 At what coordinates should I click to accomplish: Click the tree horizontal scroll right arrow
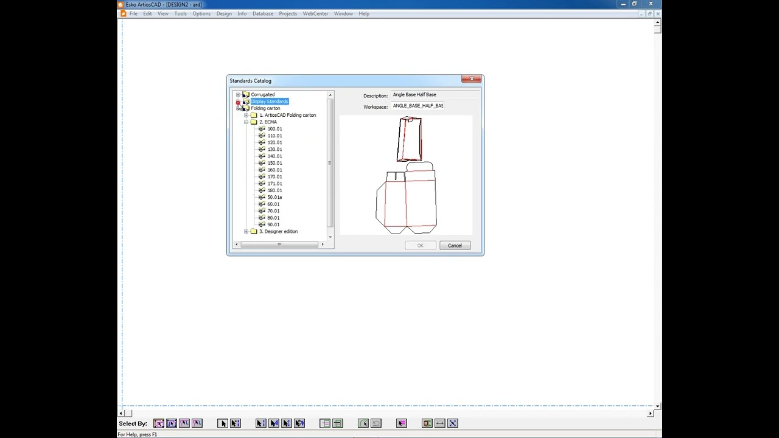coord(323,245)
